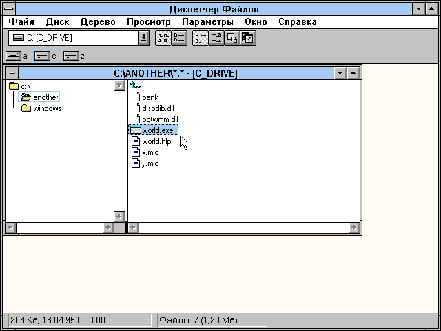This screenshot has width=441, height=331.
Task: Sort files by type toolbar button
Action: (x=216, y=38)
